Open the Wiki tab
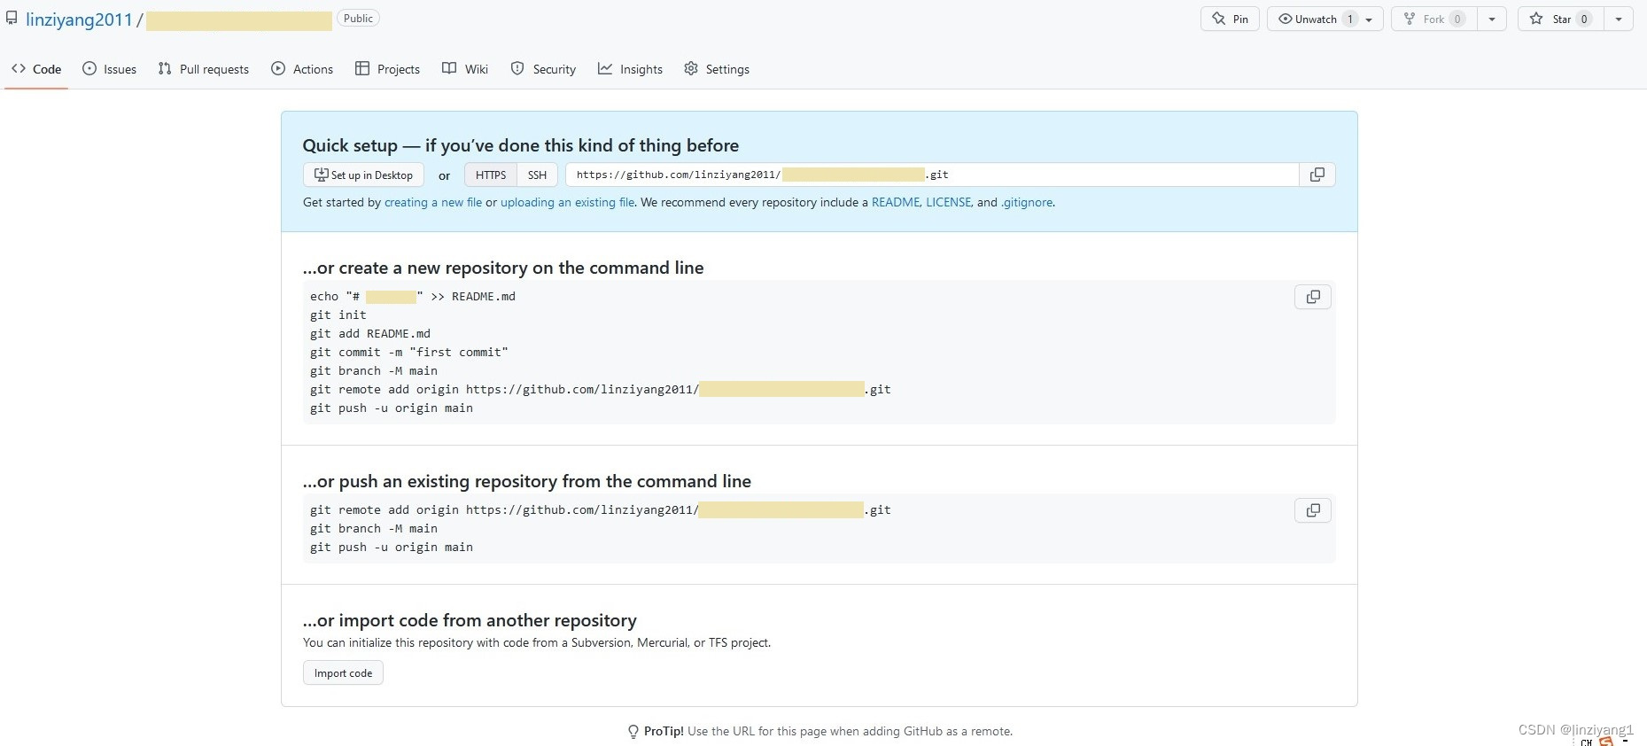 465,69
